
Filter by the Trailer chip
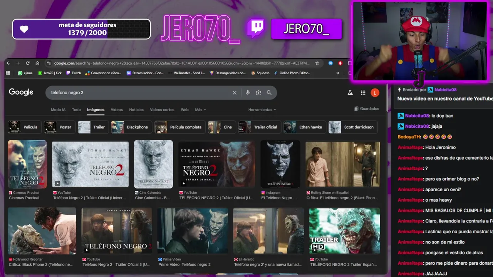(x=93, y=127)
